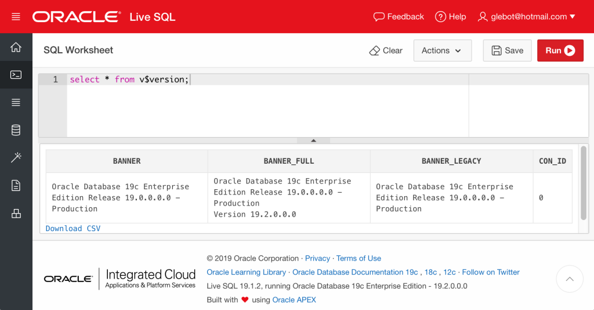Viewport: 594px width, 310px height.
Task: Download results as CSV
Action: 73,229
